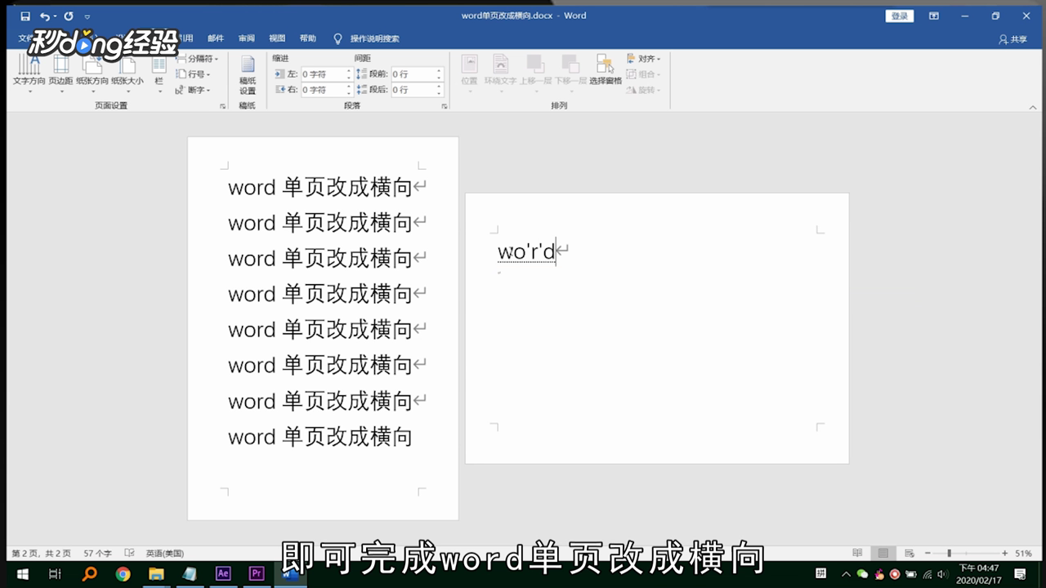This screenshot has width=1046, height=588.
Task: Click the 上移一层 bring forward button
Action: [x=536, y=72]
